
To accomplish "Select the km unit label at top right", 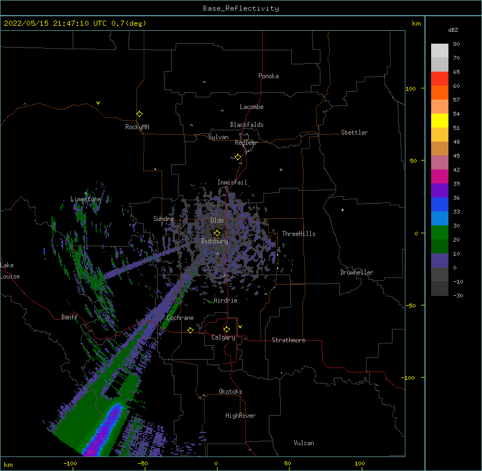I will 416,23.
